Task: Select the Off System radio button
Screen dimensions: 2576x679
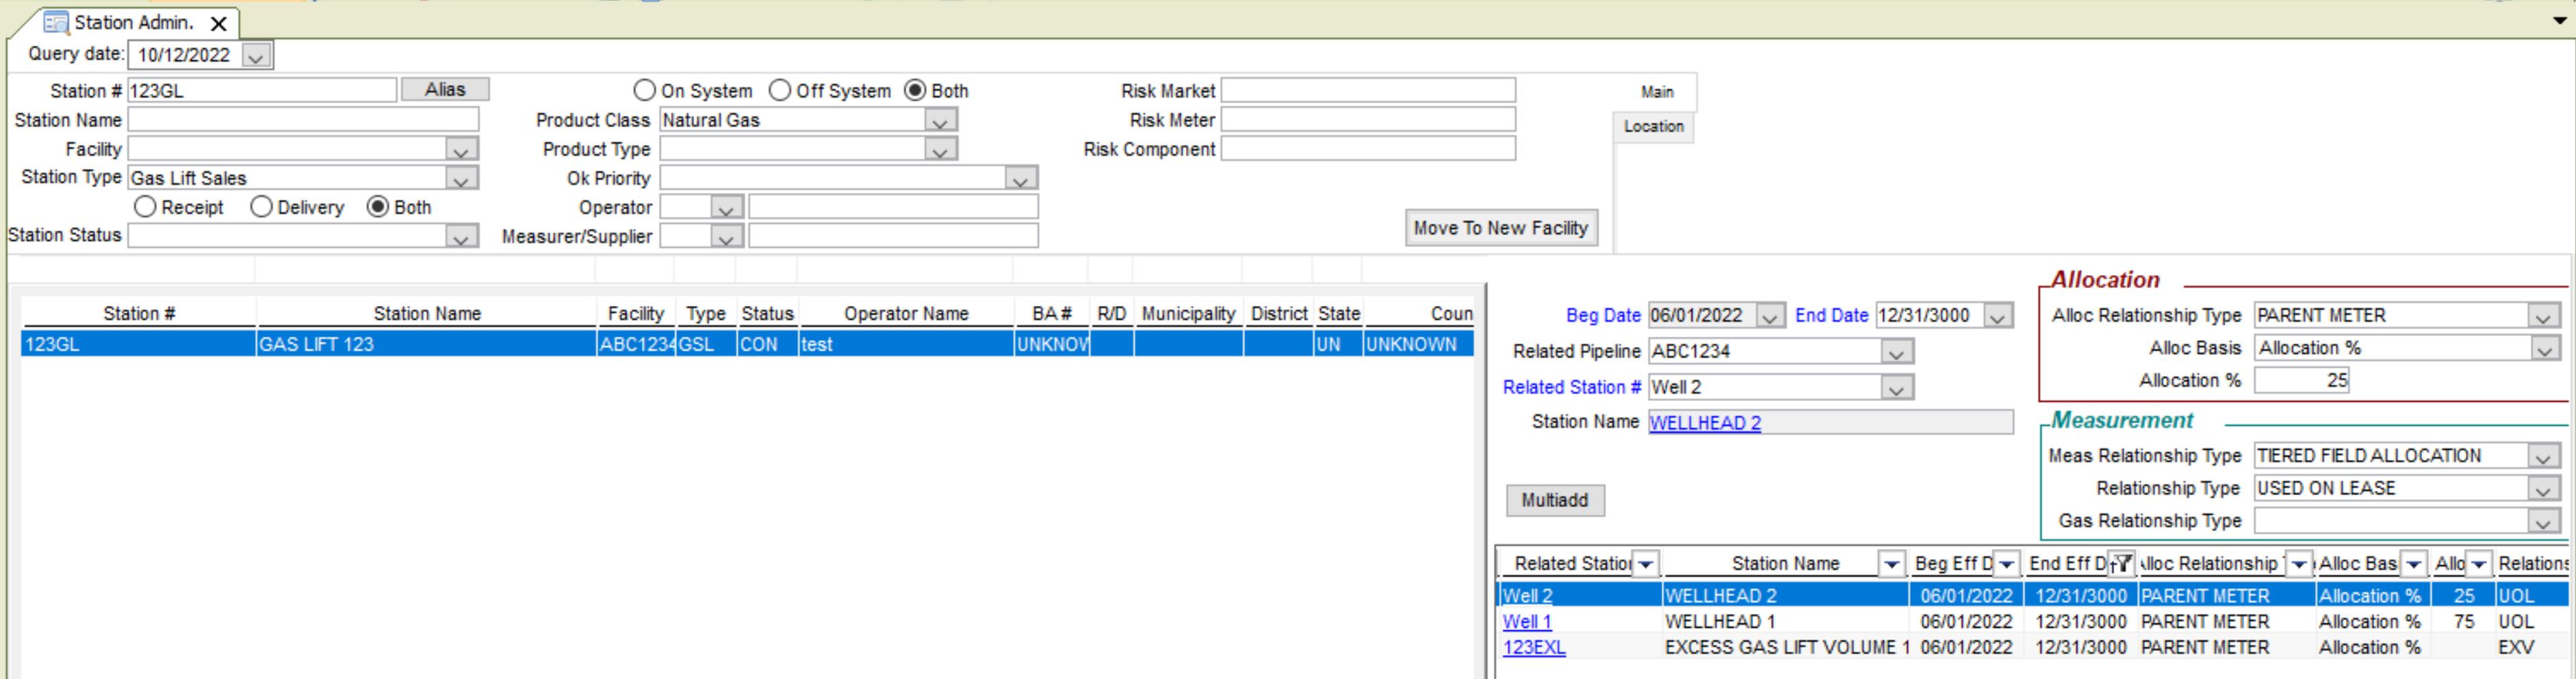Action: click(x=780, y=91)
